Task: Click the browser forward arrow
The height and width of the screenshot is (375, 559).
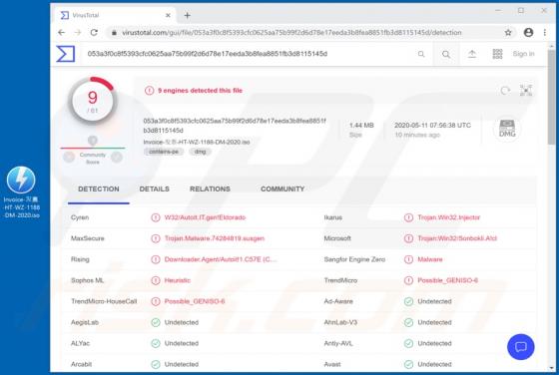Action: coord(78,32)
